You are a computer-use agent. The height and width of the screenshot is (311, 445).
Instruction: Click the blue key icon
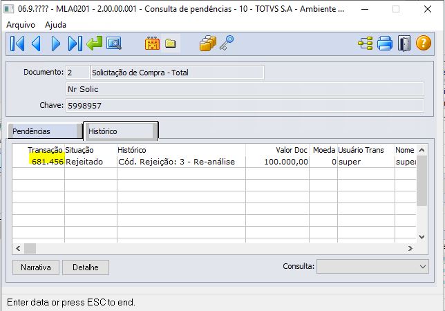coord(227,43)
